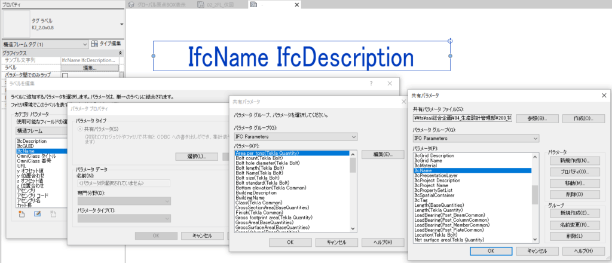Select LoadBearing(Pset_BeamCommon) parameter
The image size is (612, 263).
point(449,215)
